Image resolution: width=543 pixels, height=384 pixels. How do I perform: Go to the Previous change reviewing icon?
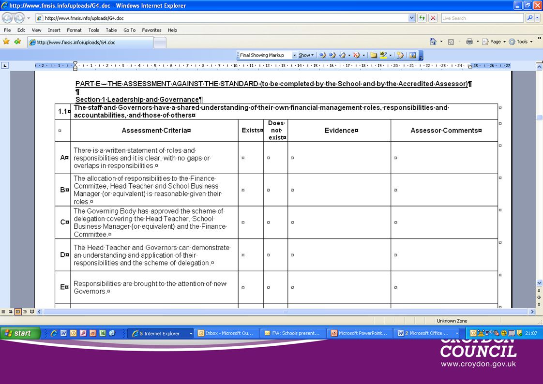click(322, 55)
